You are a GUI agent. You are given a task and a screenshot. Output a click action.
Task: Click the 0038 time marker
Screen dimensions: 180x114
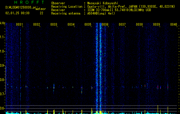(139, 24)
